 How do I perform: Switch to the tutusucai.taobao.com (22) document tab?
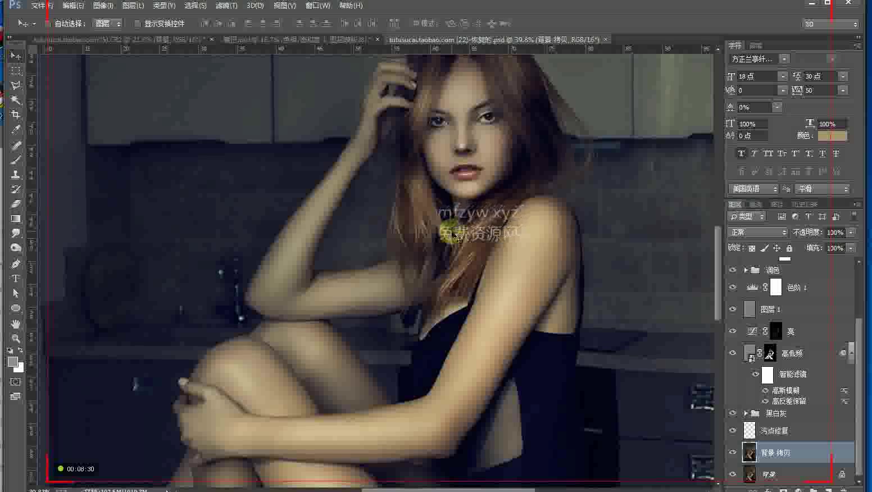coord(494,39)
